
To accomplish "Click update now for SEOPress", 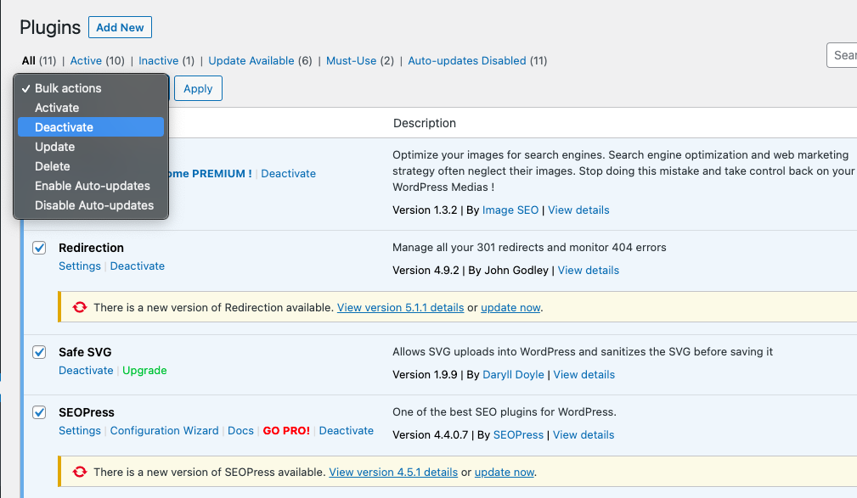I will (505, 472).
